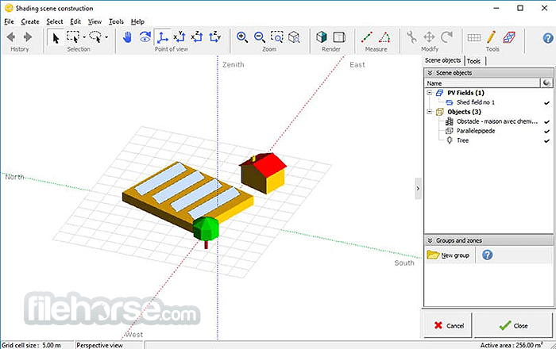Select the measure distance line tool
The image size is (556, 349).
coord(366,36)
